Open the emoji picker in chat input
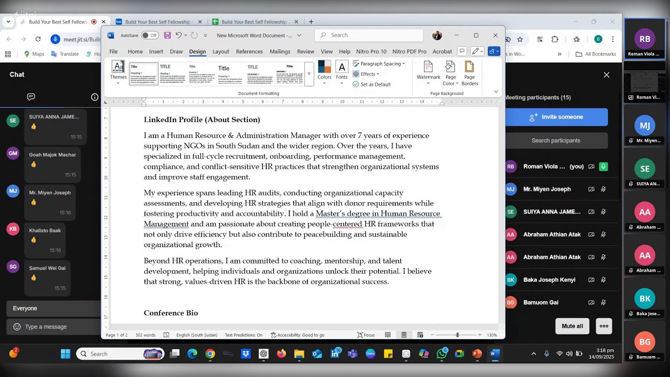The image size is (670, 377). pos(17,327)
